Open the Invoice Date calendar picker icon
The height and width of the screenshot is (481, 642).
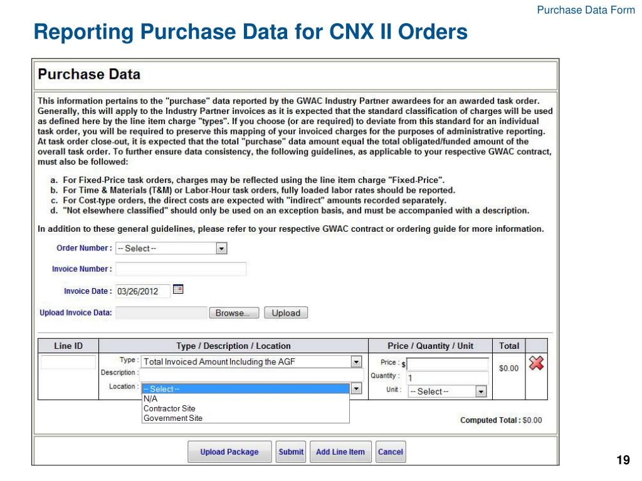(178, 289)
